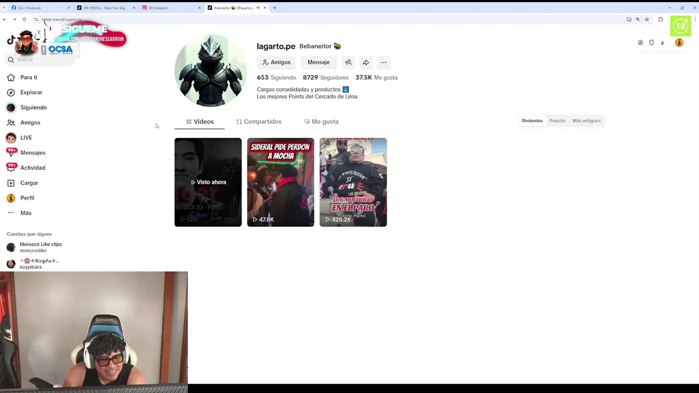The height and width of the screenshot is (393, 699).
Task: View site information icon in address bar
Action: coord(36,20)
